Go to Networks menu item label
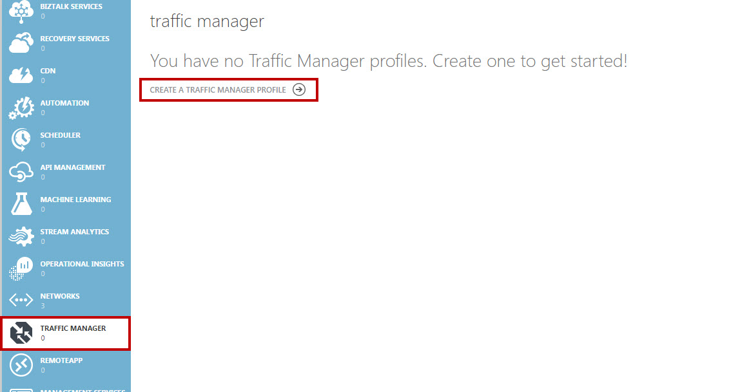The image size is (749, 392). coord(60,296)
